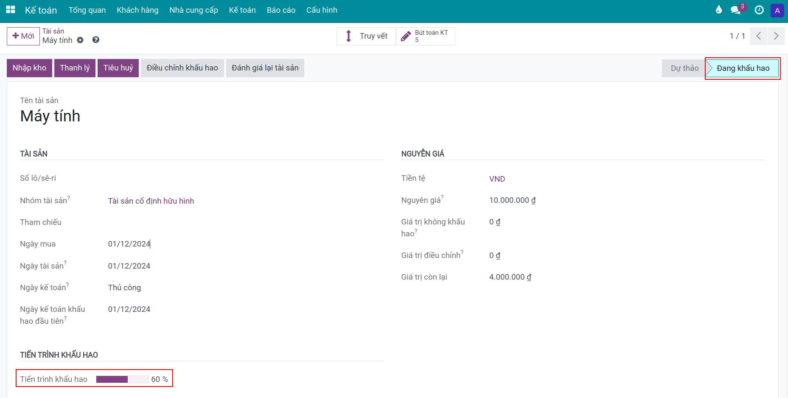788x398 pixels.
Task: Open the Cấu hình menu
Action: [322, 10]
